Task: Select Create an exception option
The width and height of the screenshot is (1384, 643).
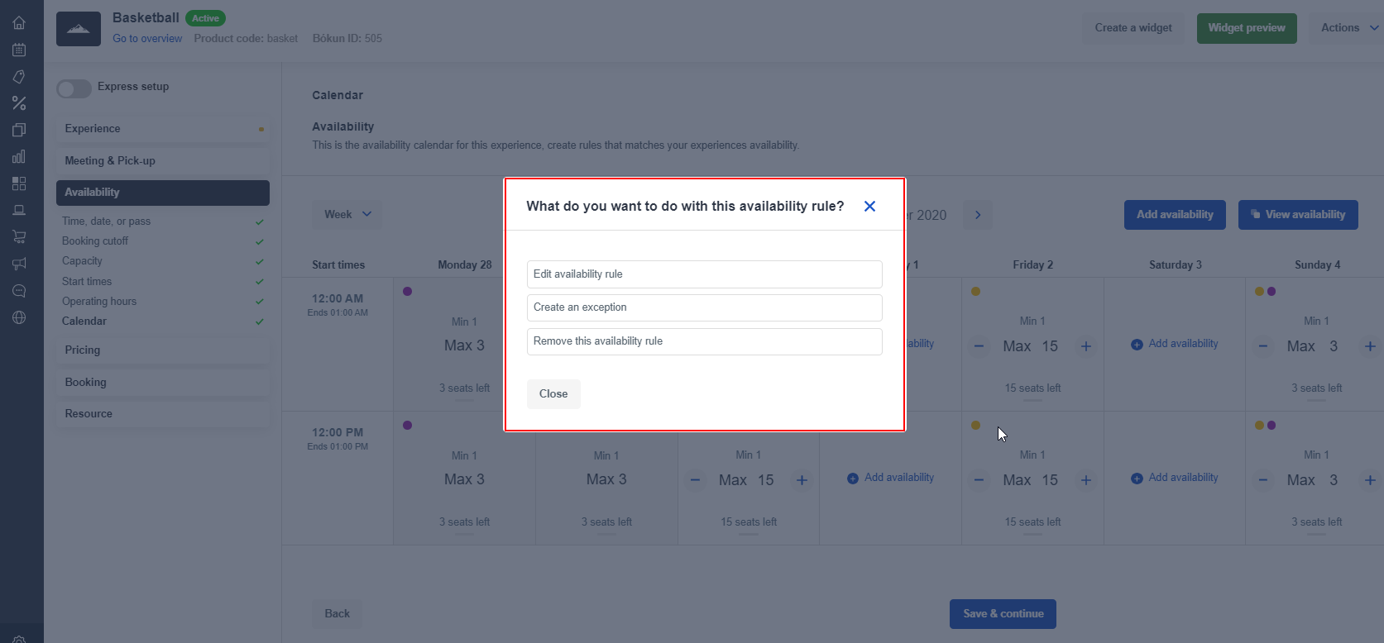Action: pyautogui.click(x=704, y=307)
